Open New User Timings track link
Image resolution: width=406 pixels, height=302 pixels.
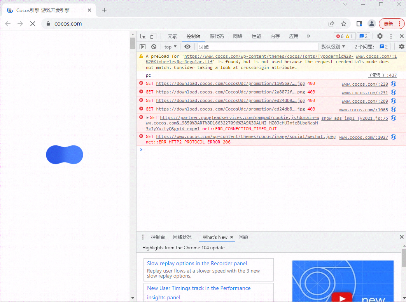(x=199, y=293)
